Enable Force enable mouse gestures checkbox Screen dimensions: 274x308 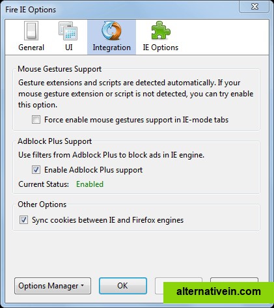tap(36, 120)
